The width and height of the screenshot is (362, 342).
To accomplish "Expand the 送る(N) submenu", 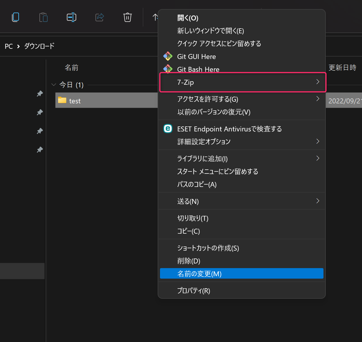I will (242, 201).
